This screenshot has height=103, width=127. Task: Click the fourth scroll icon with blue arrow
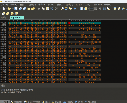(17, 13)
